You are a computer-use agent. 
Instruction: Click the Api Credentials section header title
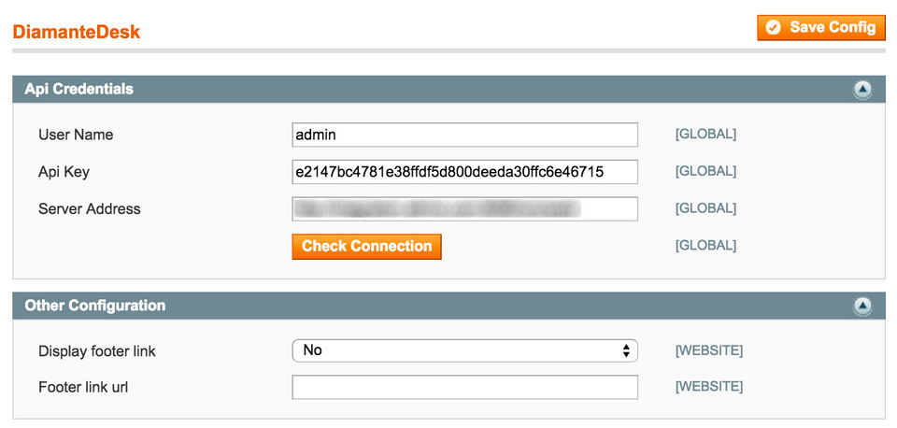(79, 90)
